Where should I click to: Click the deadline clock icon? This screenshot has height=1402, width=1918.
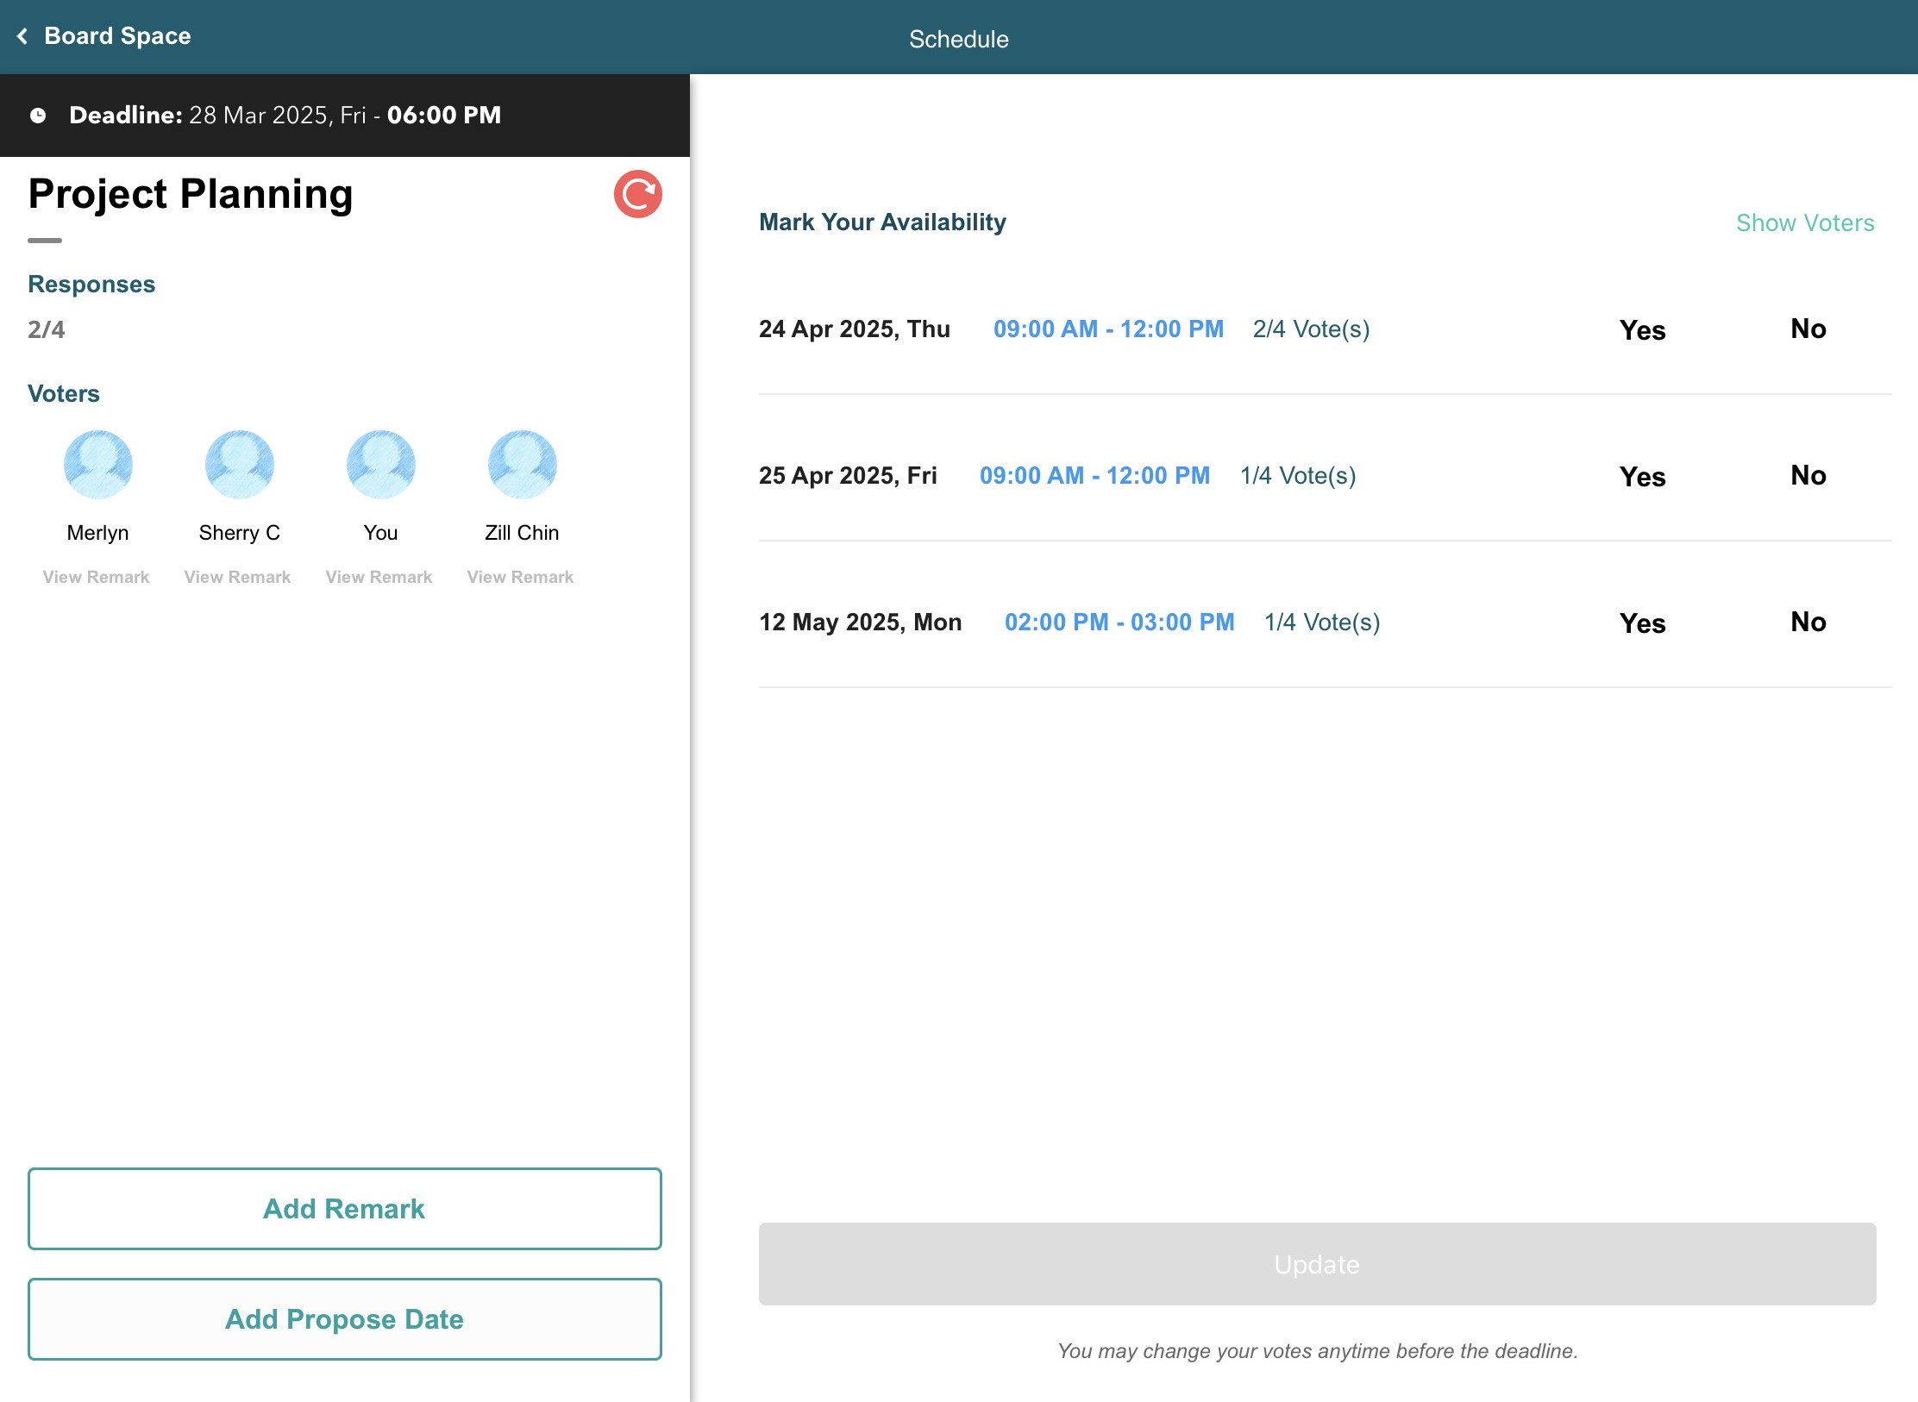coord(38,116)
